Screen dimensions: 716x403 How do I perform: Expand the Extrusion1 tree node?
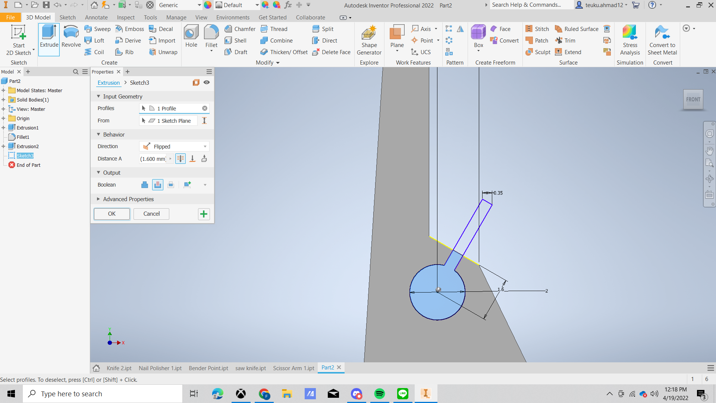[3, 128]
